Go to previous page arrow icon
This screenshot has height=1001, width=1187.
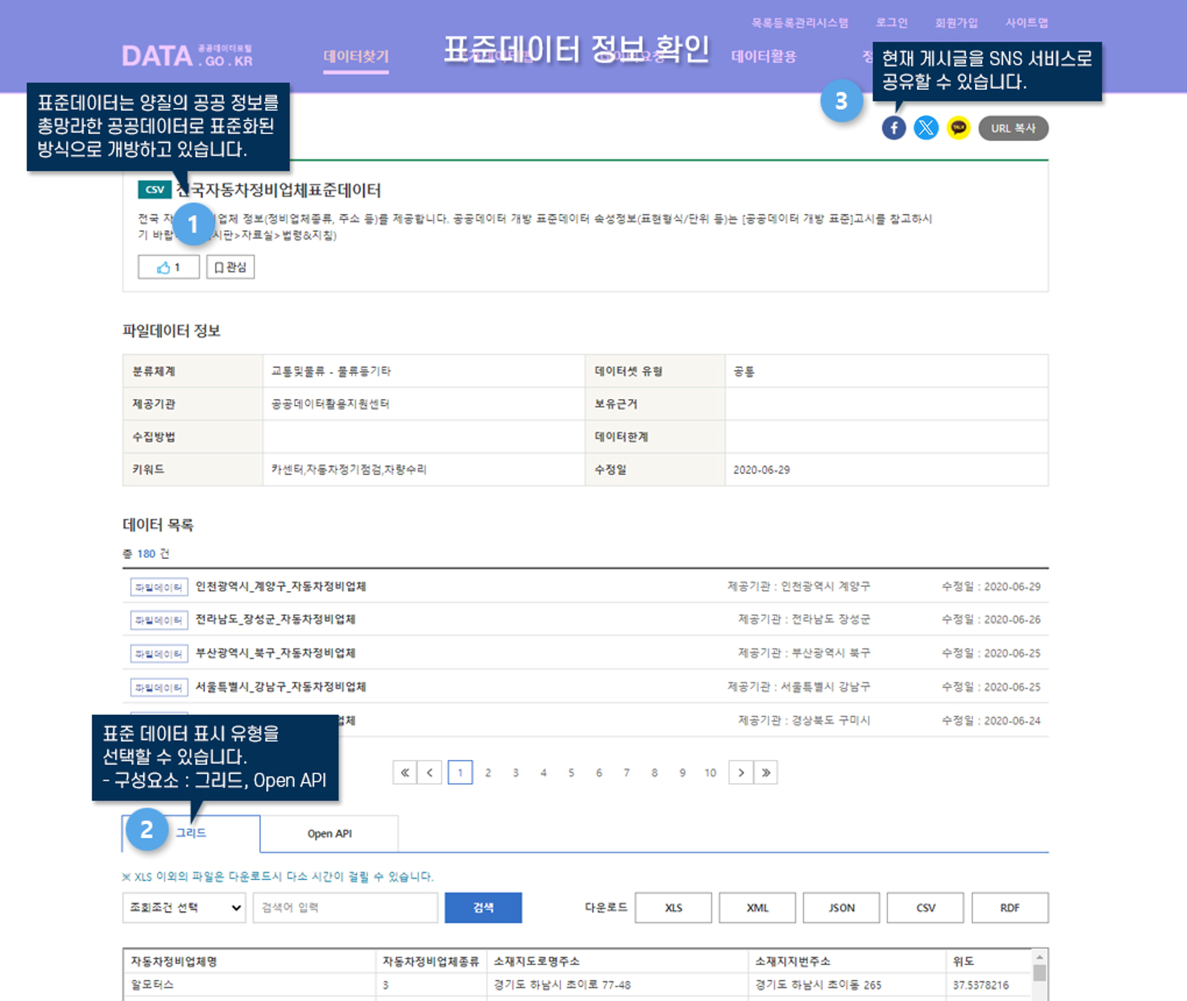tap(430, 772)
